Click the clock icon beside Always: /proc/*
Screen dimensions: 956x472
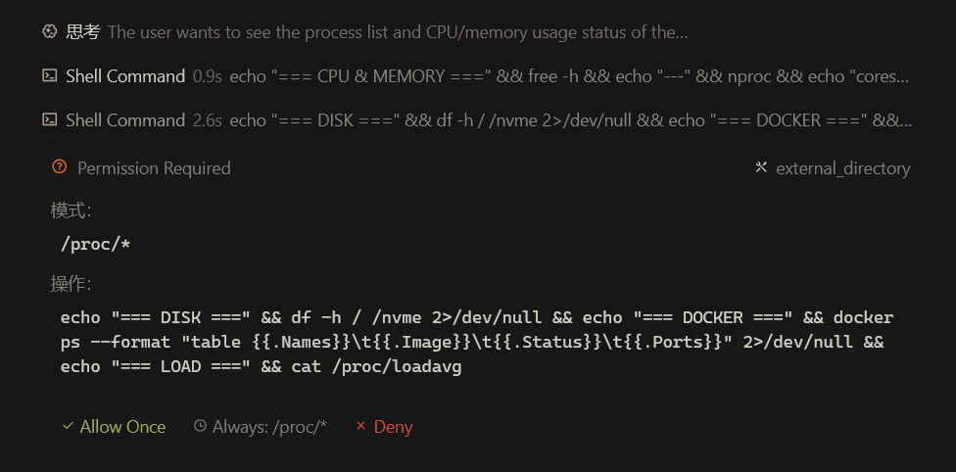(x=200, y=426)
